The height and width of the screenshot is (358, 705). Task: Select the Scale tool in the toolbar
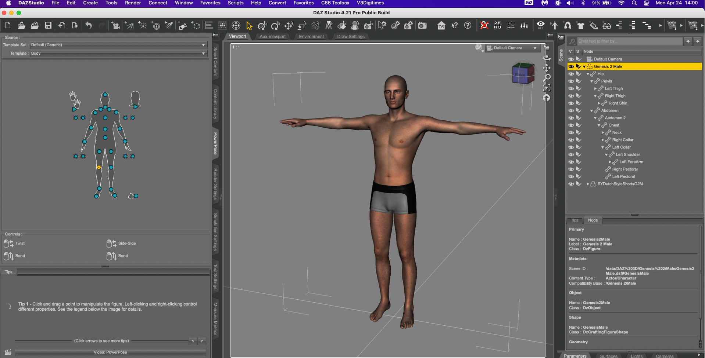click(x=302, y=25)
